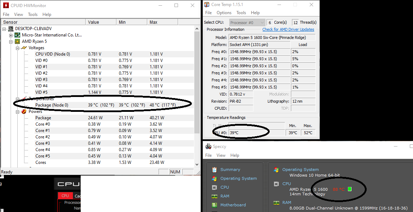Click the RAM heading link in the Speccy summary pane
Image resolution: width=413 pixels, height=212 pixels.
[x=287, y=202]
